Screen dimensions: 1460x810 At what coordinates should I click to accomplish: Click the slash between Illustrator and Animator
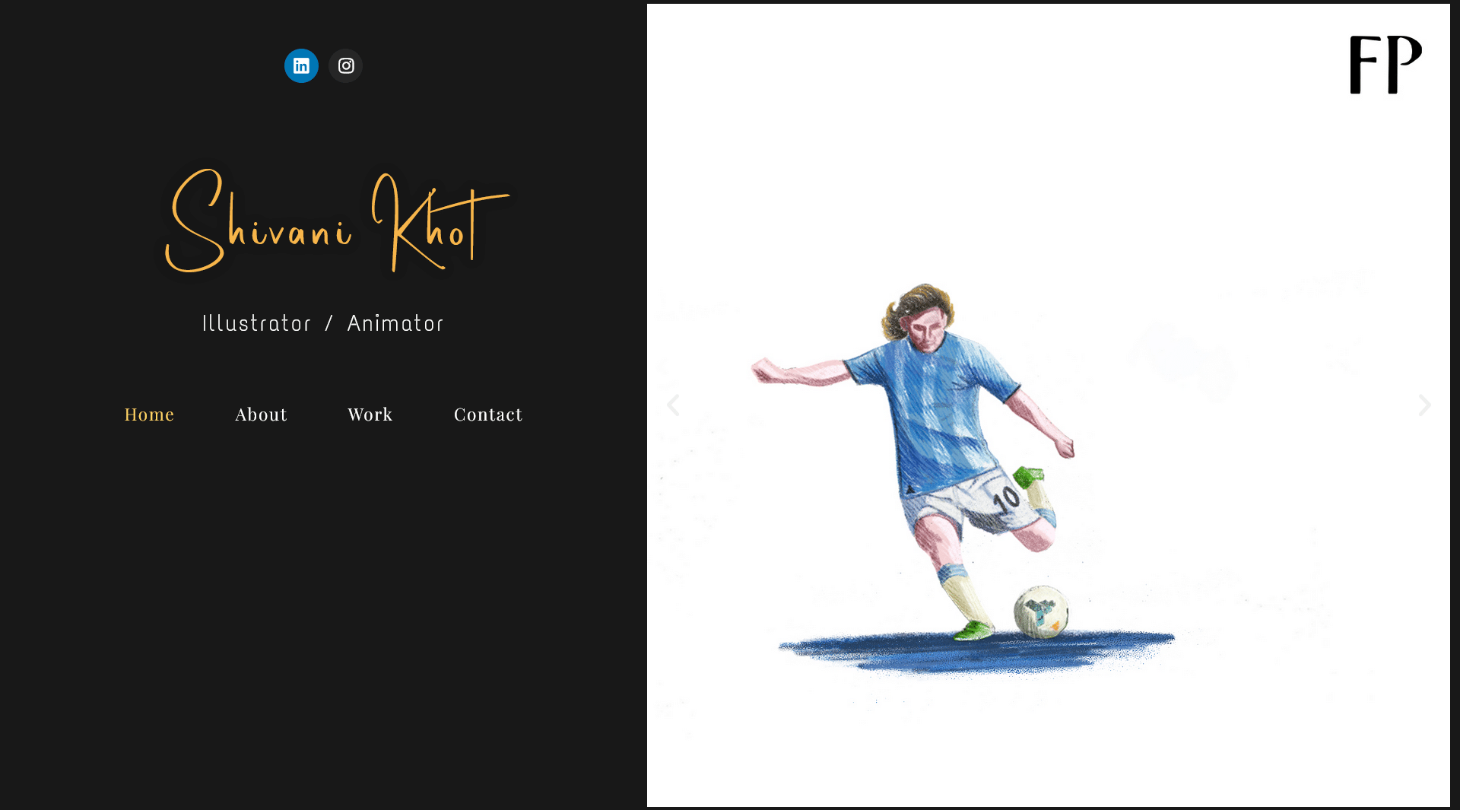(329, 324)
